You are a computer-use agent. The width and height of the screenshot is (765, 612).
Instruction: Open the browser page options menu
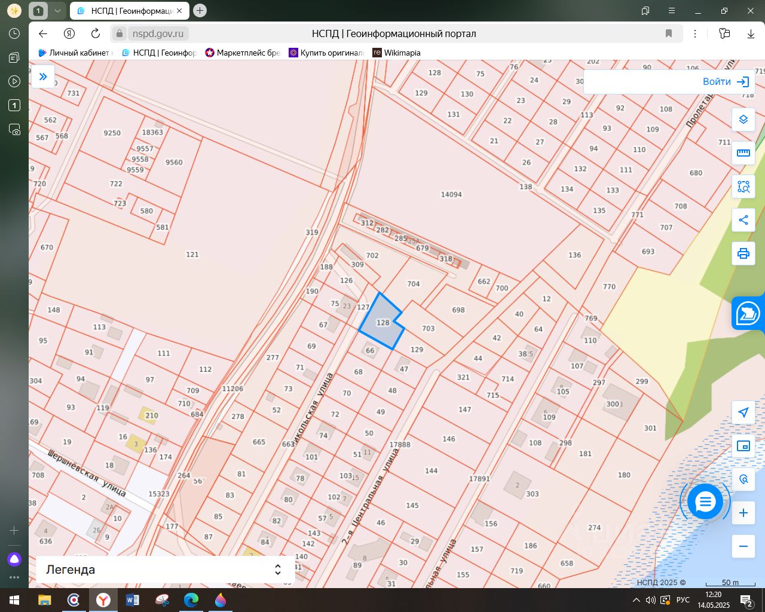[695, 33]
